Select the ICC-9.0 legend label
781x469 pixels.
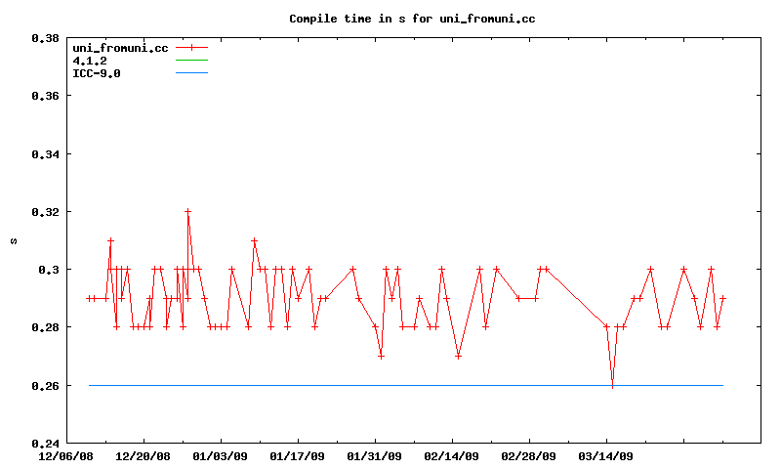[97, 73]
